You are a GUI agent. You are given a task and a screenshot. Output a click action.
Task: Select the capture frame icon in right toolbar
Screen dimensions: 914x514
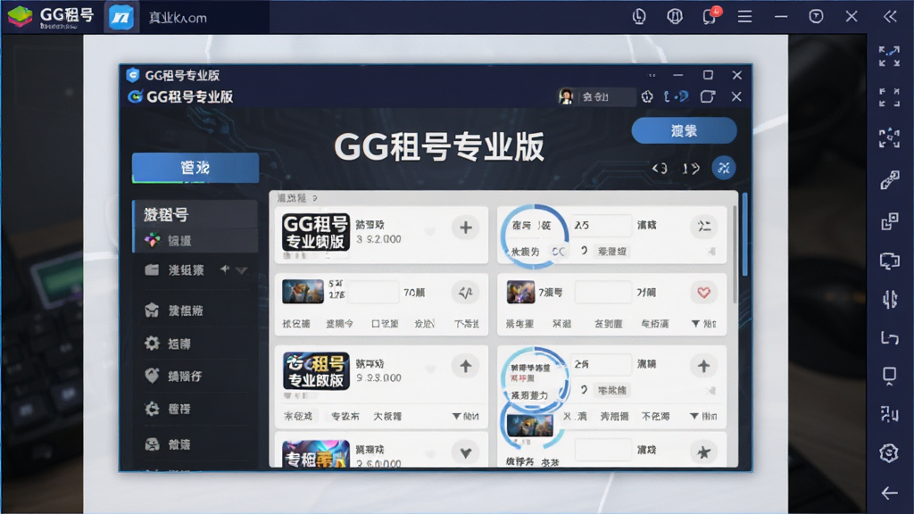pos(889,138)
